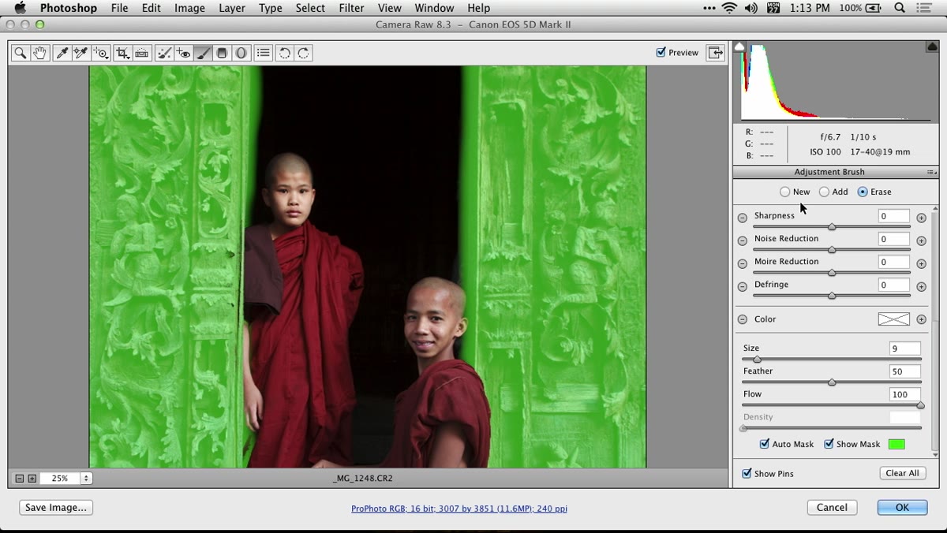Select the Straighten tool
The image size is (947, 533).
pos(142,53)
